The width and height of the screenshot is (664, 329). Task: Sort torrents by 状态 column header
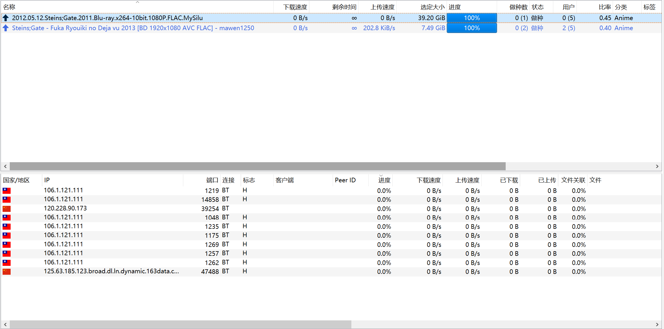pos(541,7)
